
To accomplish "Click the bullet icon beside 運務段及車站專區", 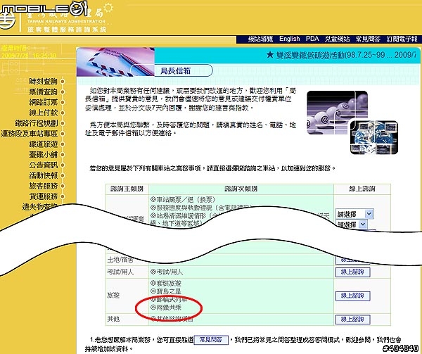I will [63, 134].
